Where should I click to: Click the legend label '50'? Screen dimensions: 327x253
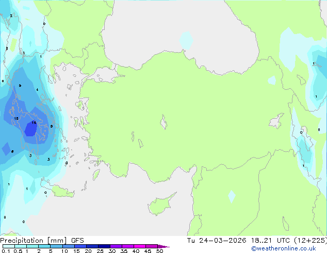coord(159,251)
